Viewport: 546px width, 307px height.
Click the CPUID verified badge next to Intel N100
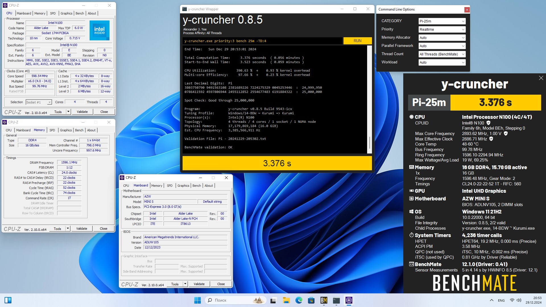tap(488, 123)
